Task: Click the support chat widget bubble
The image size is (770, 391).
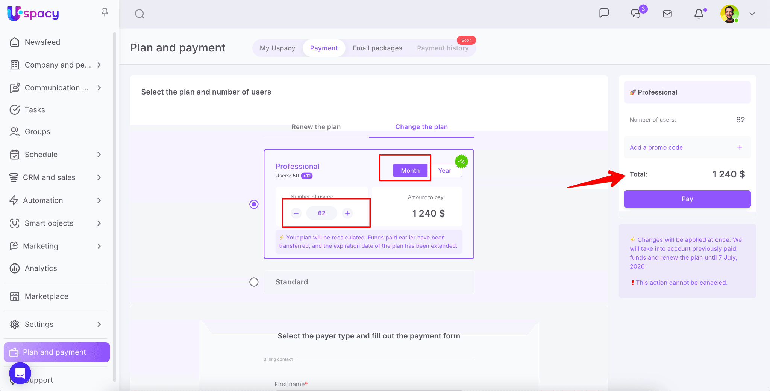Action: click(x=20, y=373)
